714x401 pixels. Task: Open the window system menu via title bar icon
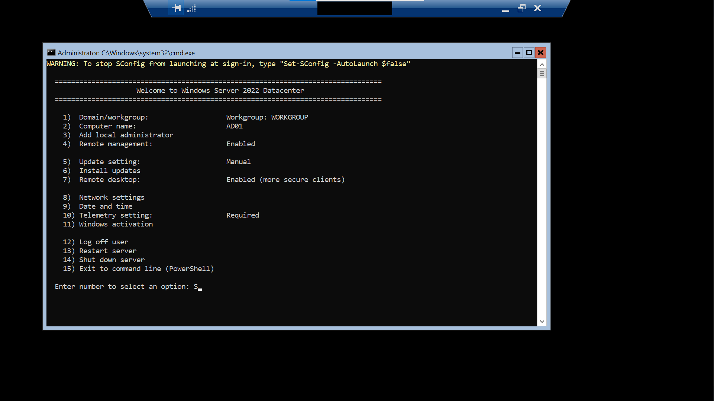[51, 52]
